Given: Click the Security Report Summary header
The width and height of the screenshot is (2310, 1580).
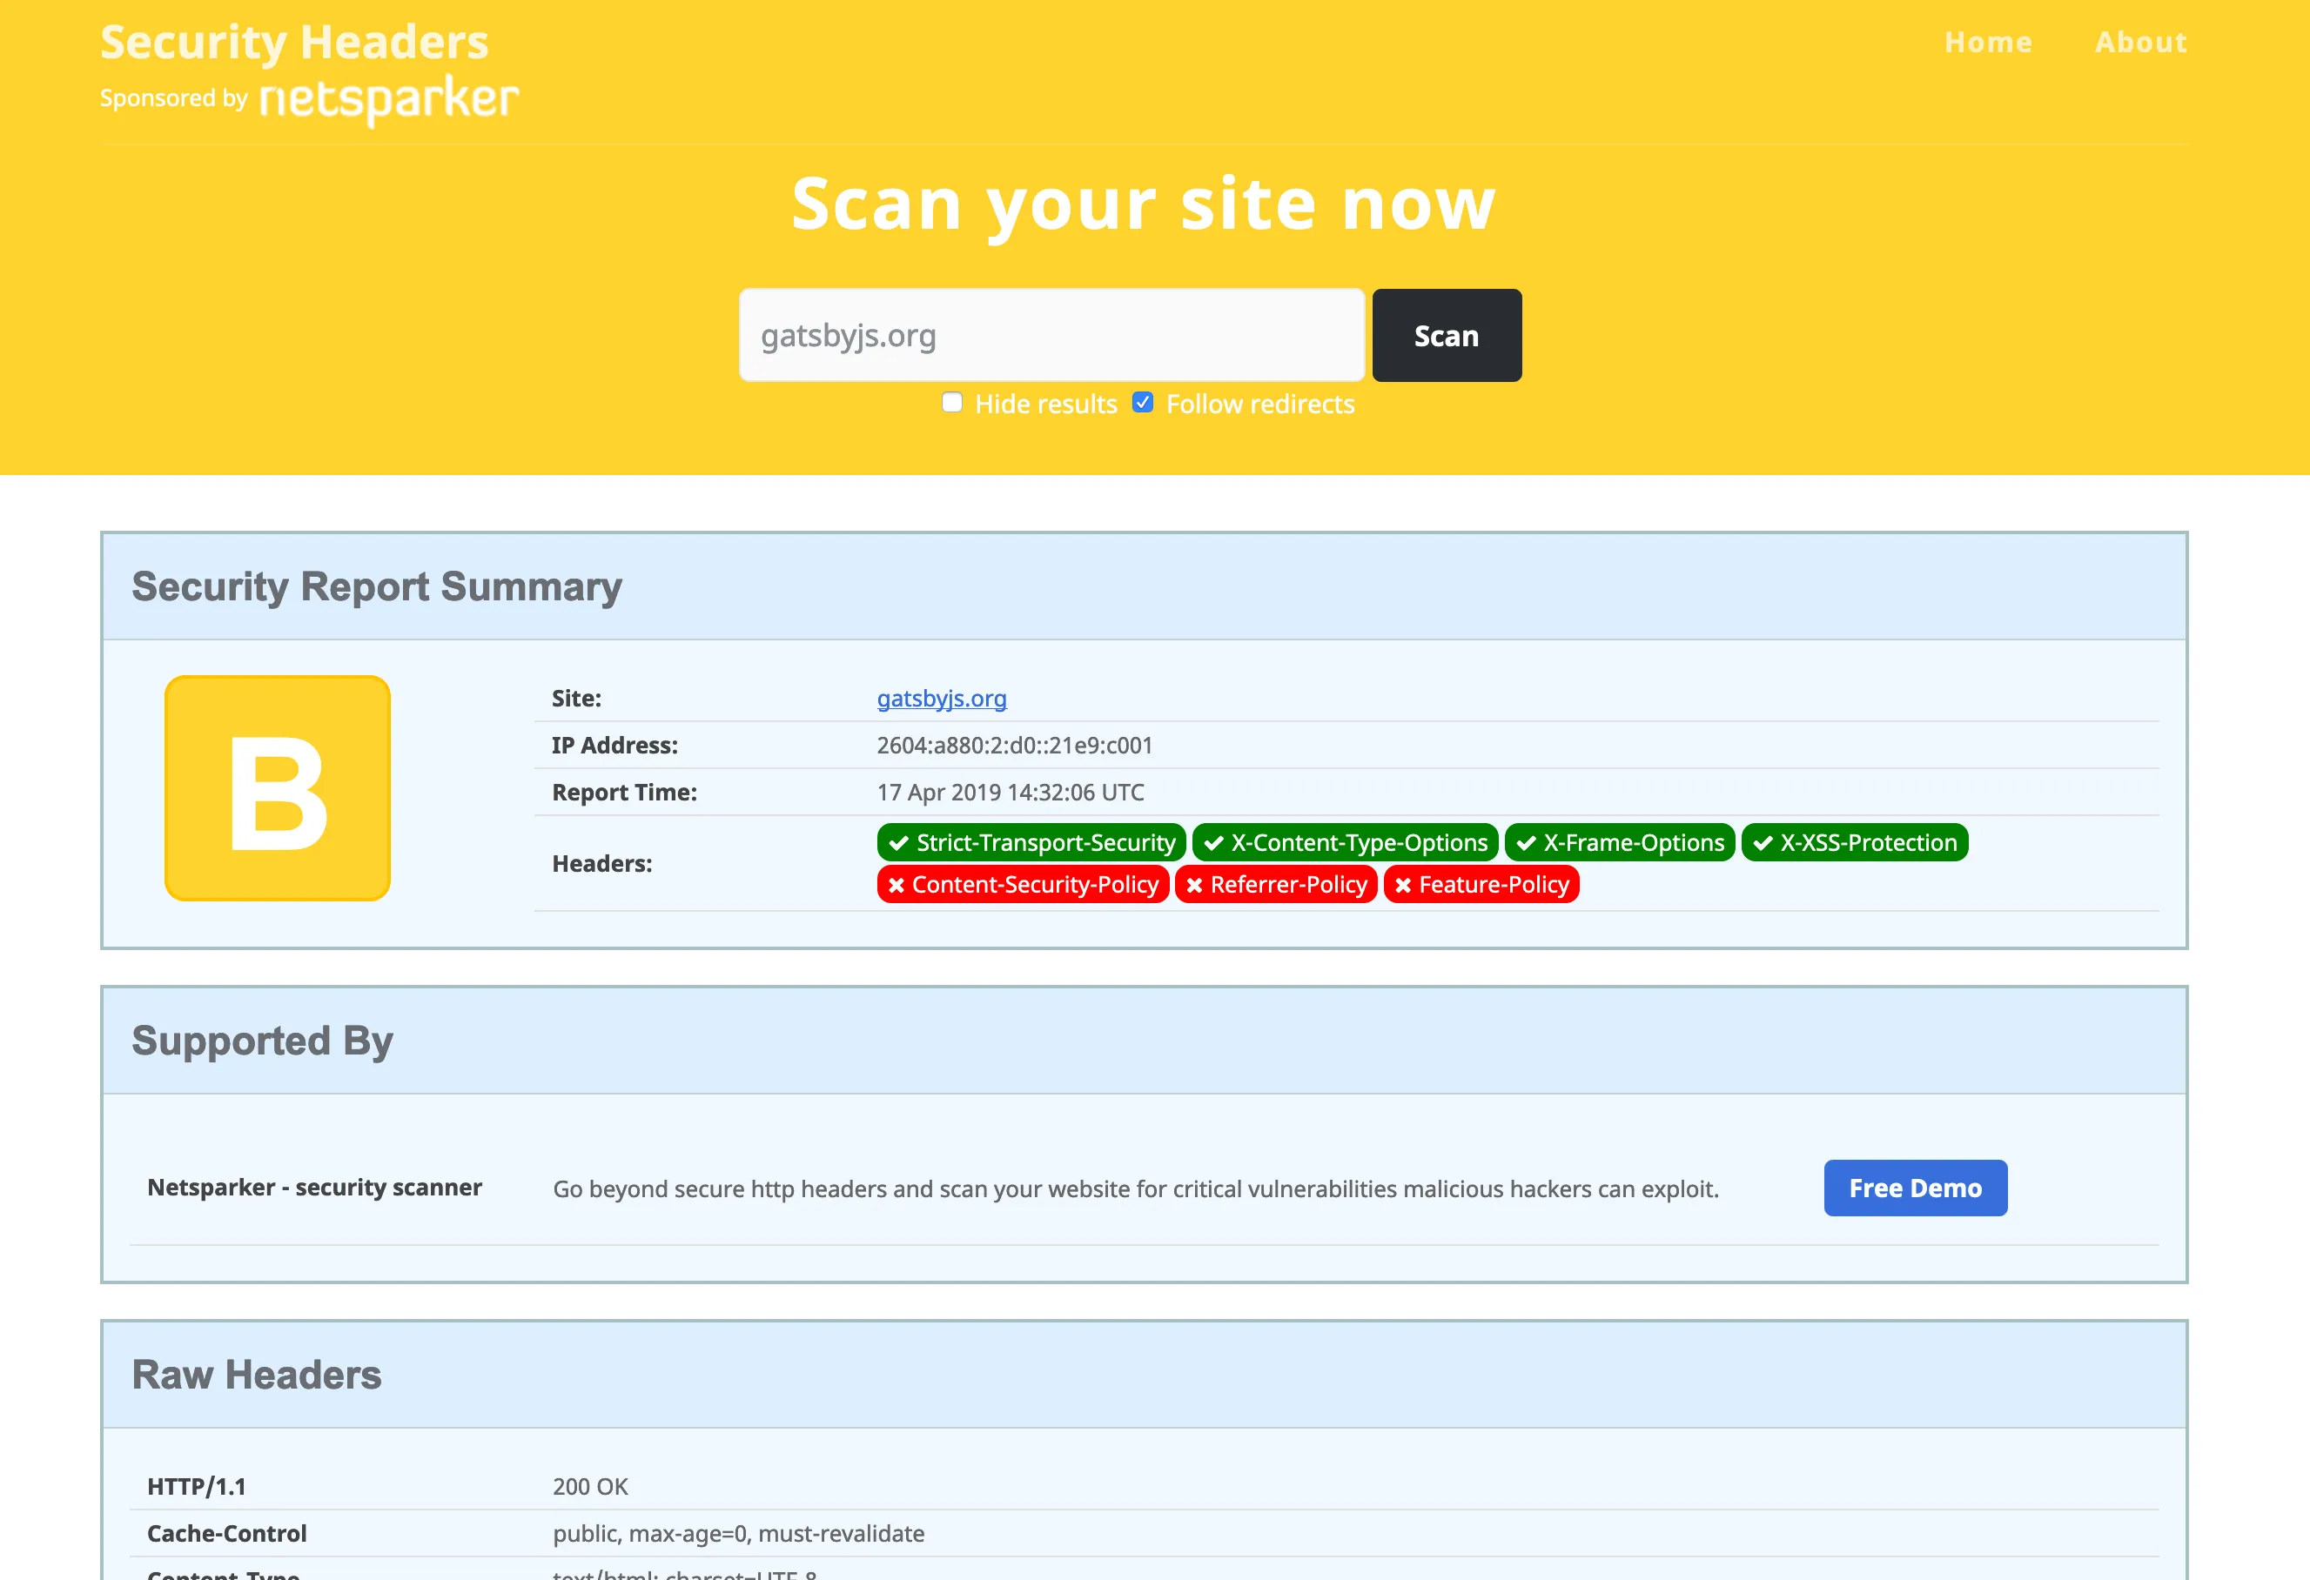Looking at the screenshot, I should [377, 586].
